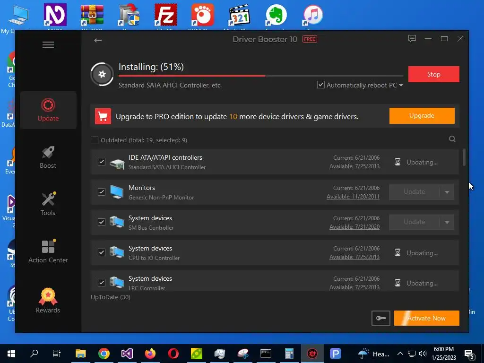
Task: Open taskbar Search
Action: click(34, 354)
